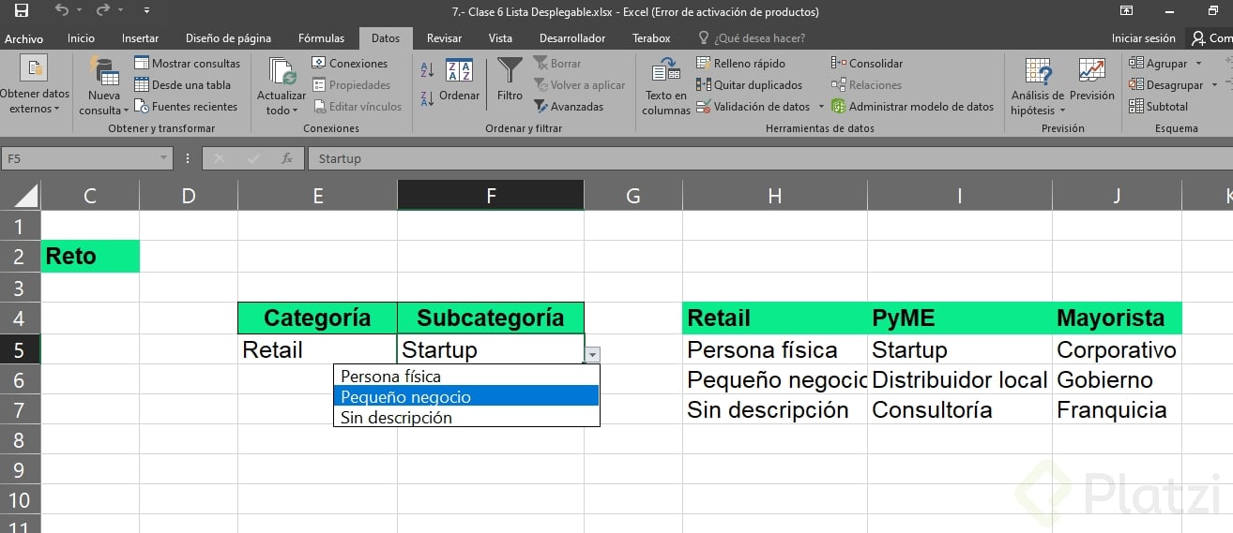Open Fuentes recientes
1233x533 pixels.
[x=186, y=107]
